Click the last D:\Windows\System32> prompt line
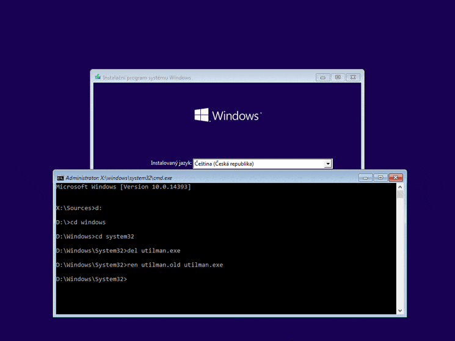The width and height of the screenshot is (455, 341). pos(91,279)
